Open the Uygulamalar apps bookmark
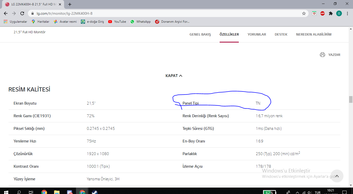Screen dimensions: 353x194 tap(16, 22)
